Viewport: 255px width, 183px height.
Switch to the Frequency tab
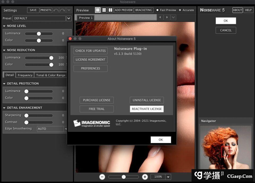click(x=25, y=75)
